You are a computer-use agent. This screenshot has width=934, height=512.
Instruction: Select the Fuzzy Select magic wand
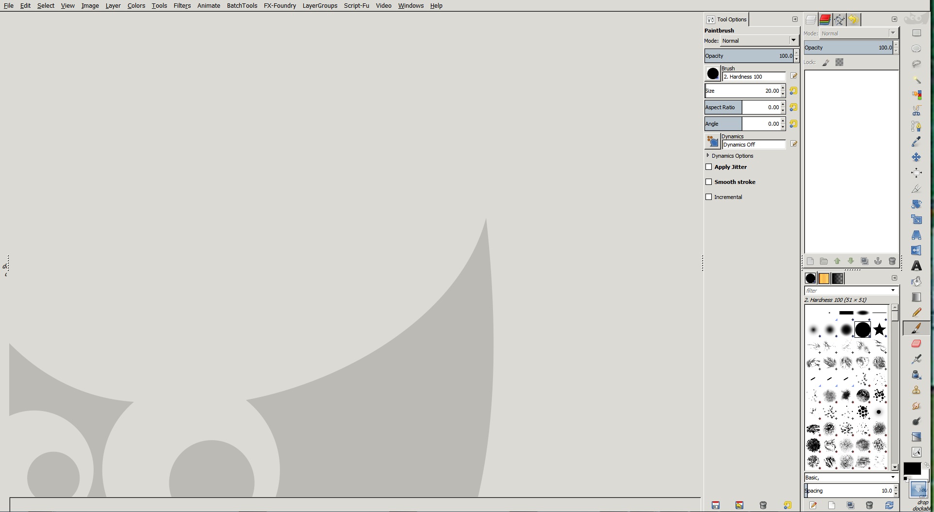pyautogui.click(x=916, y=80)
